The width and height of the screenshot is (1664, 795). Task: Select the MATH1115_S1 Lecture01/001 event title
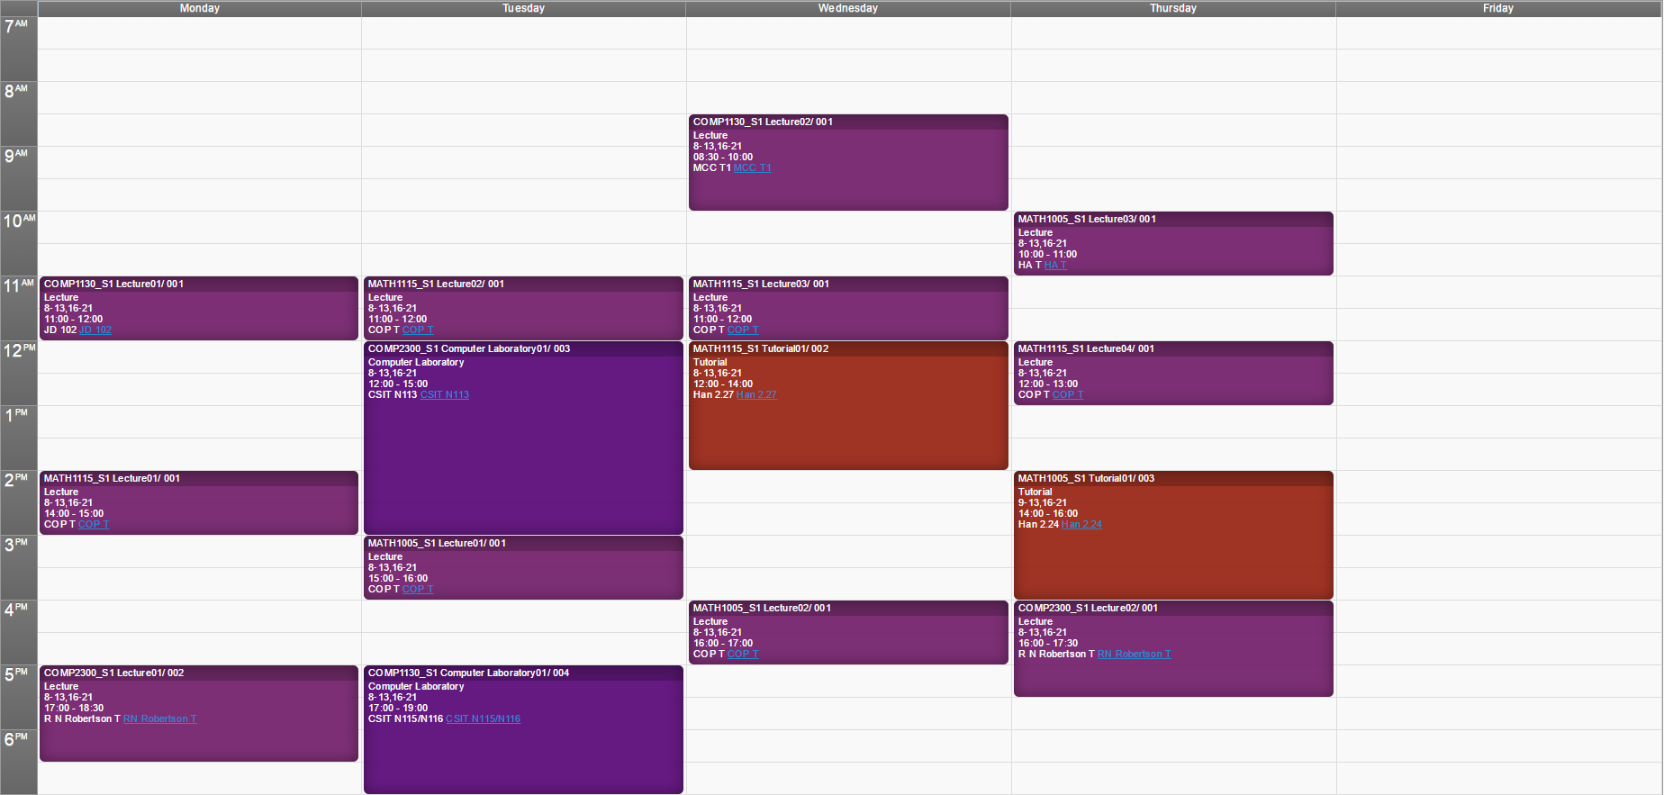112,479
